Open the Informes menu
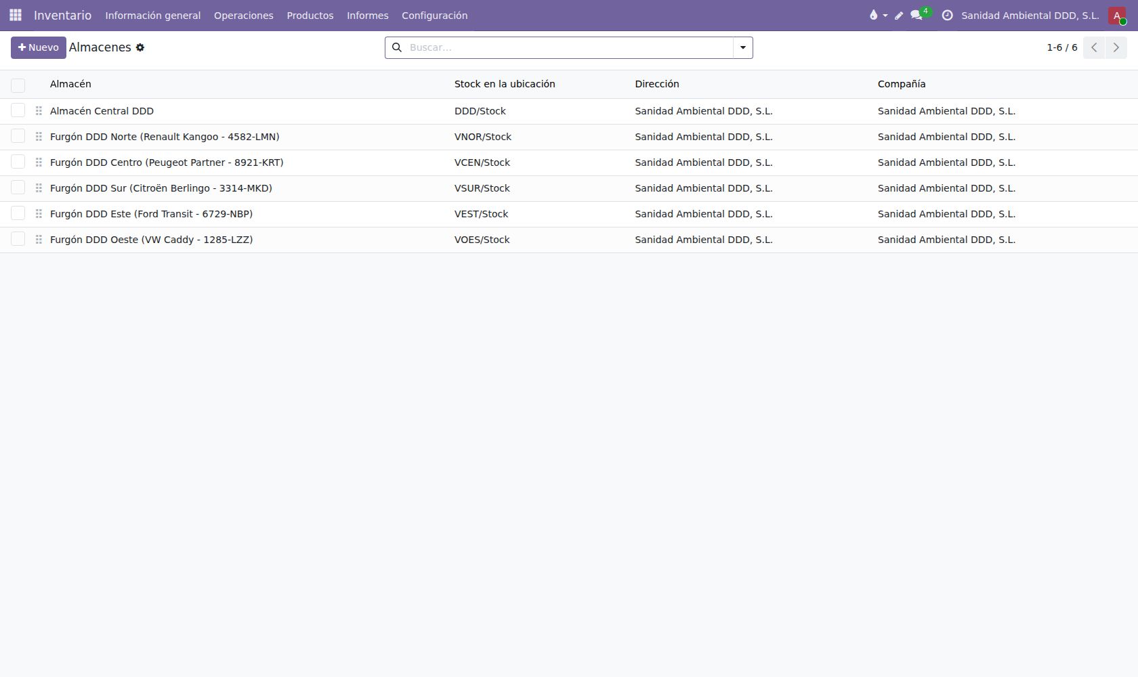This screenshot has width=1138, height=677. pos(368,16)
